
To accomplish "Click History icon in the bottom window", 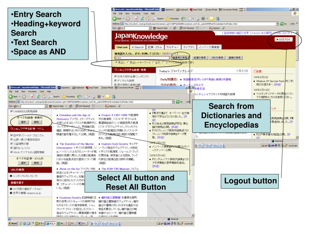I will coord(79,97).
